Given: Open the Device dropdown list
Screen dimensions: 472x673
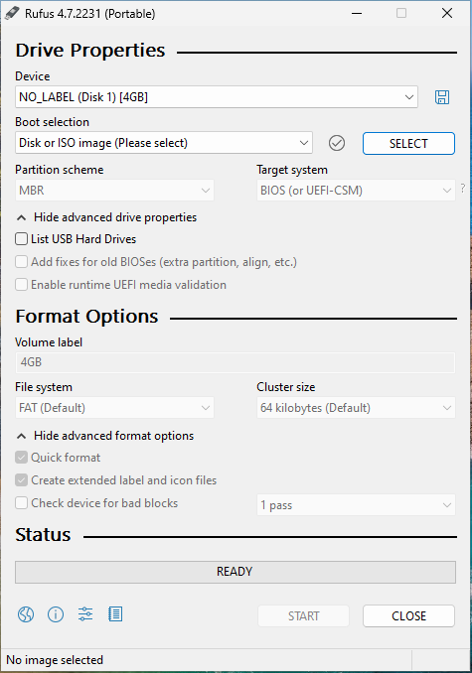Looking at the screenshot, I should 217,97.
